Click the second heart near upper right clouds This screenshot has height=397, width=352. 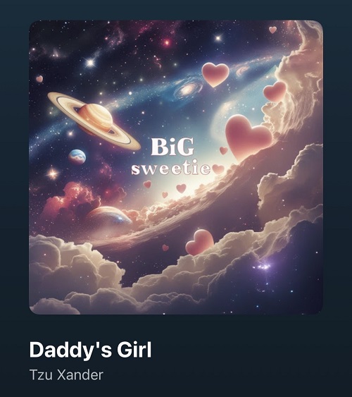275,92
